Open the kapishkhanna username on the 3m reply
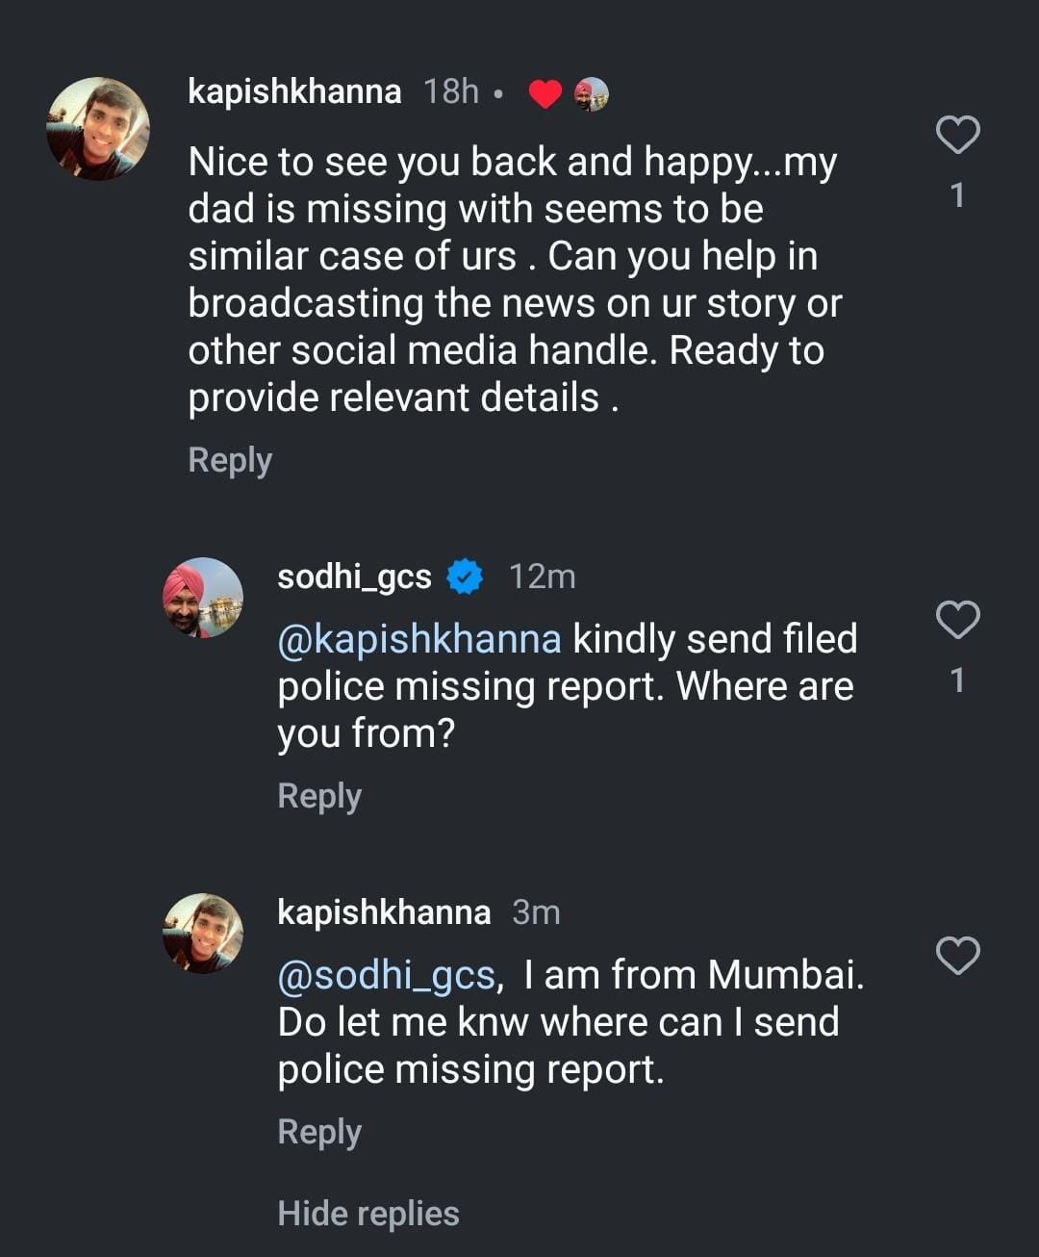The image size is (1039, 1257). coord(384,912)
